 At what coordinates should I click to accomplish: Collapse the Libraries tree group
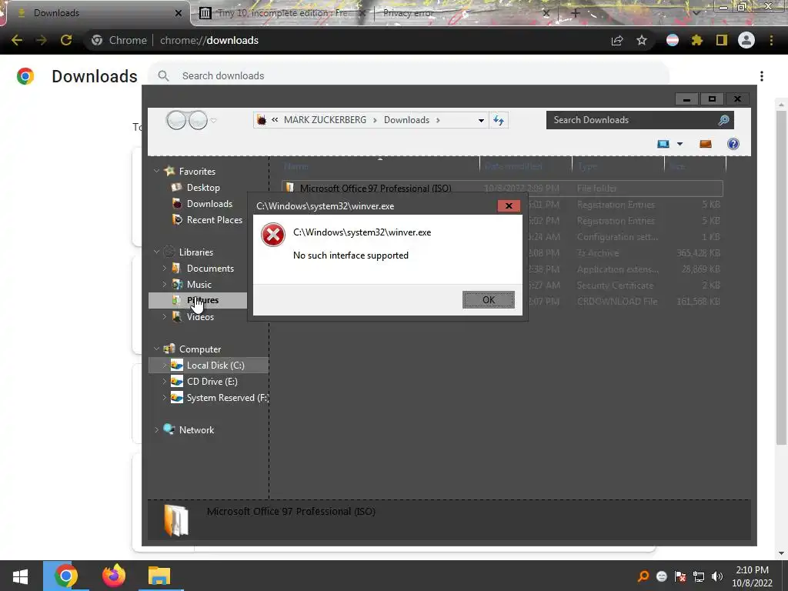(x=156, y=252)
